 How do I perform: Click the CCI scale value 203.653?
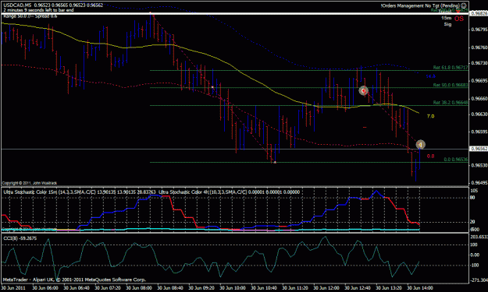click(x=479, y=237)
